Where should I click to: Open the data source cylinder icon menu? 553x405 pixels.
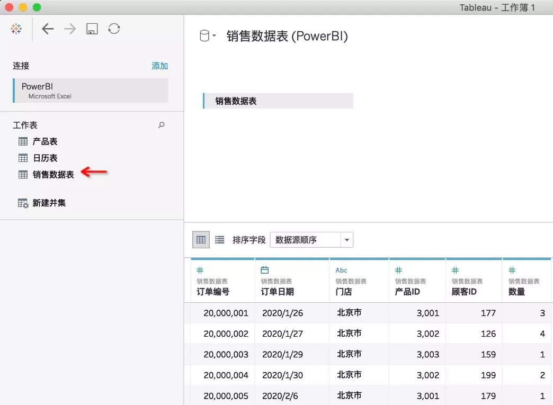(x=208, y=35)
